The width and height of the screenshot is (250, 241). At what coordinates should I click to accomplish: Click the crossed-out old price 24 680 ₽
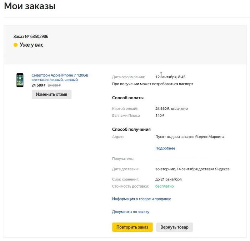click(54, 85)
